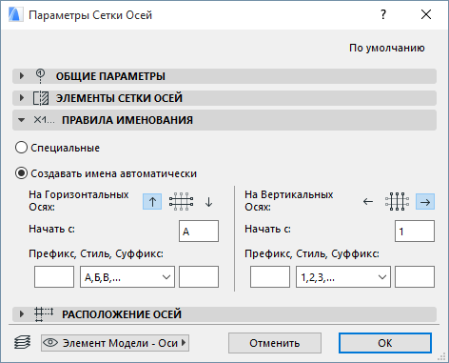Screen dimensions: 449x363
Task: Close the Параметры Сетки Осей dialog
Action: (426, 14)
